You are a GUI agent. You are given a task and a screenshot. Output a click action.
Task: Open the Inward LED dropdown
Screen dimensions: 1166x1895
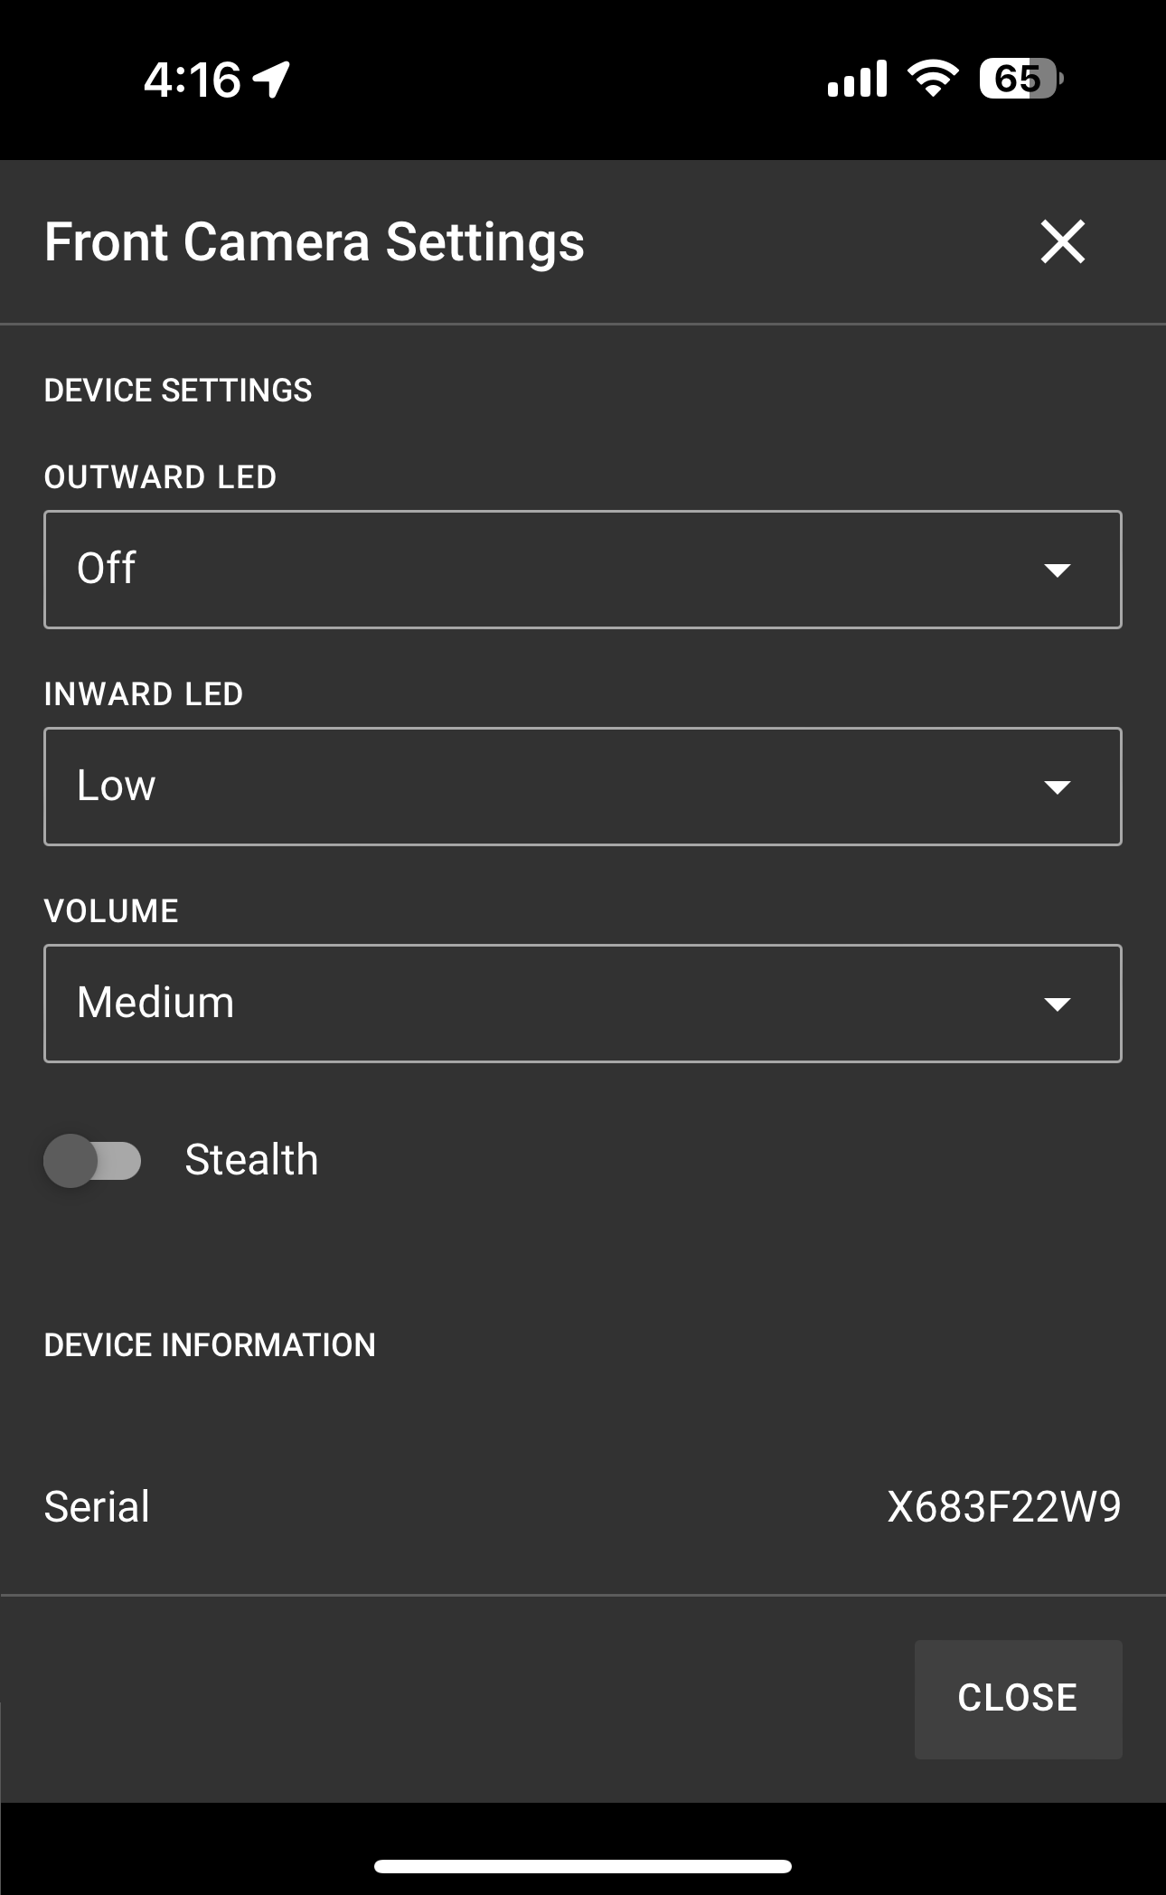[582, 786]
